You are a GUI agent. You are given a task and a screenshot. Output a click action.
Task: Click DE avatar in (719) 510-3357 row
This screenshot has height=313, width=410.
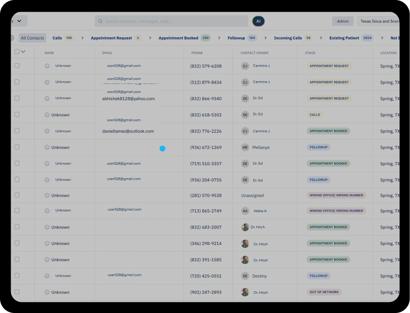pyautogui.click(x=245, y=164)
